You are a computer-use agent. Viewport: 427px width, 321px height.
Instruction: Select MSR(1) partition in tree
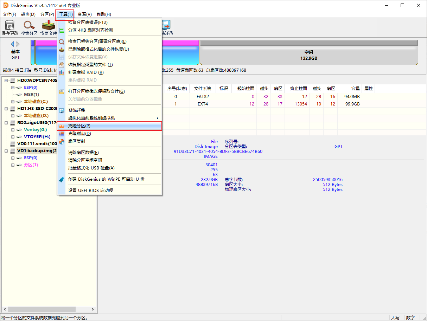[31, 95]
